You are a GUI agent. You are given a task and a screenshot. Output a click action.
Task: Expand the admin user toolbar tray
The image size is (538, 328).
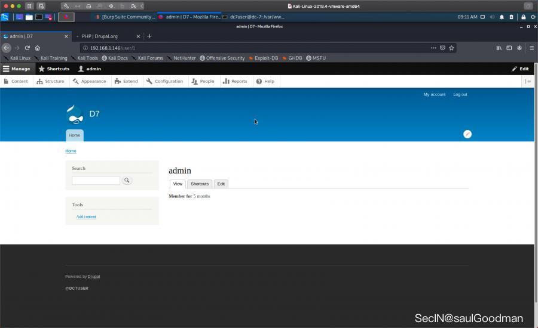pyautogui.click(x=90, y=69)
